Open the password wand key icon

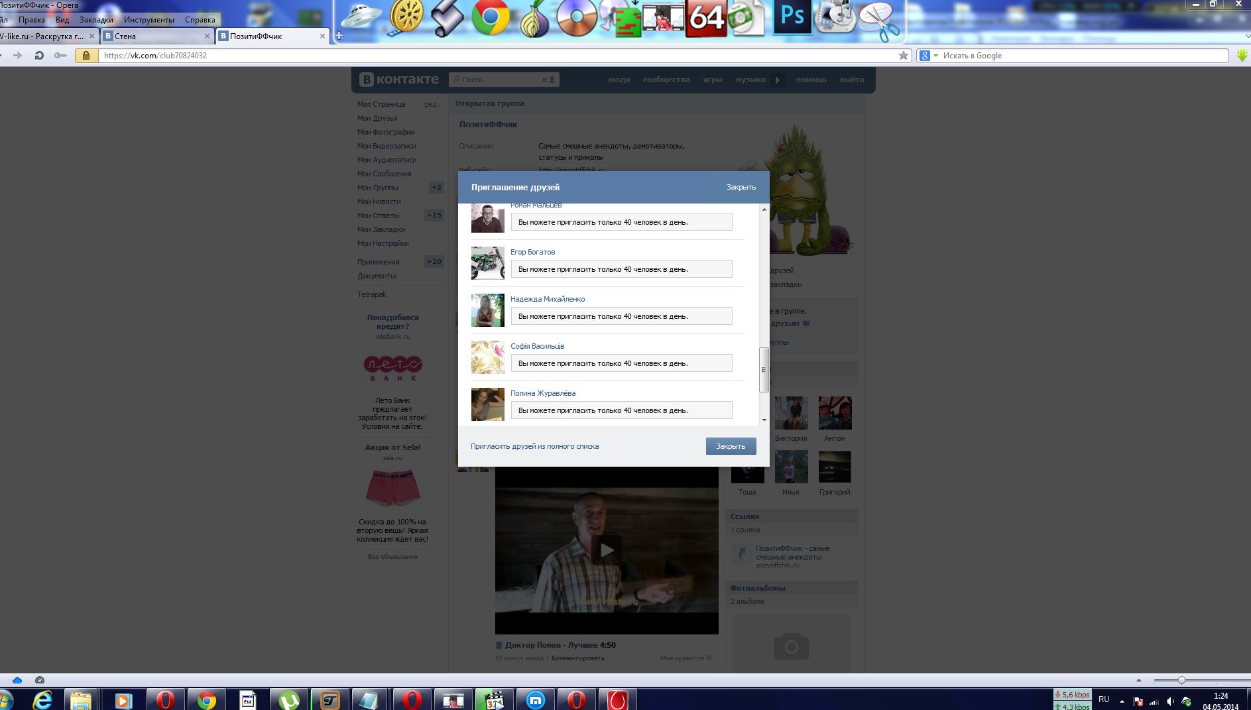click(60, 56)
